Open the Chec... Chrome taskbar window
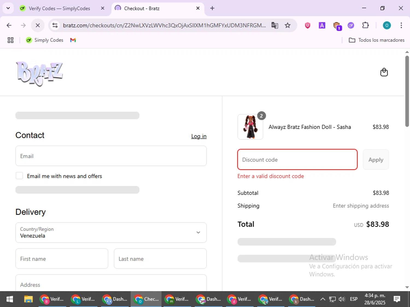The height and width of the screenshot is (307, 410). point(146,299)
